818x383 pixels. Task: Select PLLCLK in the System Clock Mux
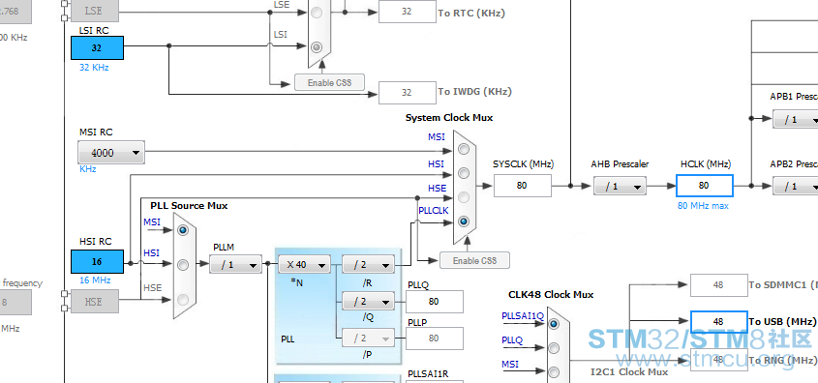point(464,221)
